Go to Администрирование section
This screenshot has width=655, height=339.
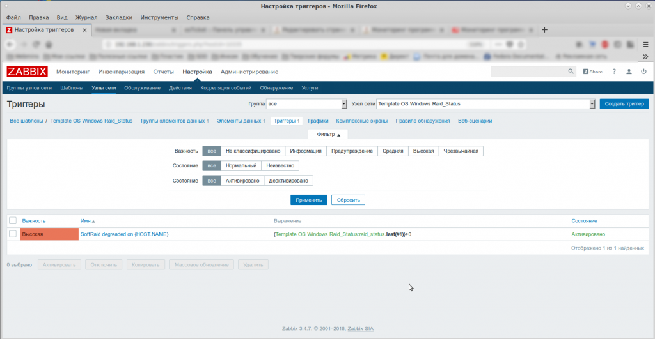pos(249,72)
